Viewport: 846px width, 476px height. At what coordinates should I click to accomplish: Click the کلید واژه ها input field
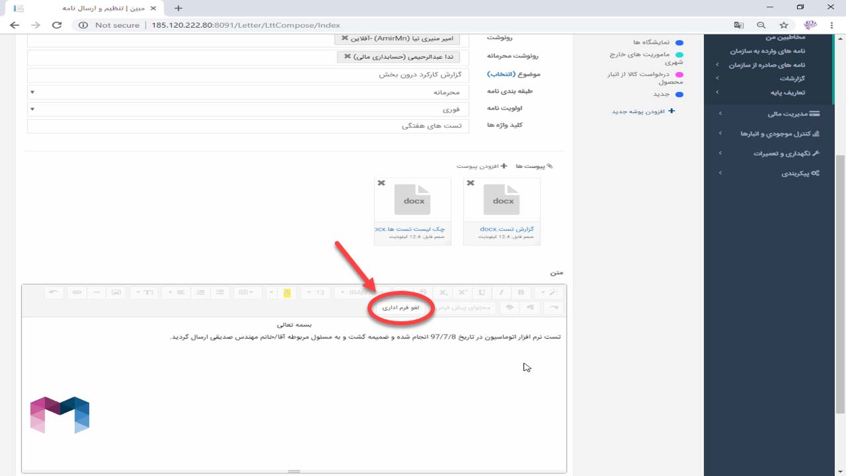(x=248, y=126)
